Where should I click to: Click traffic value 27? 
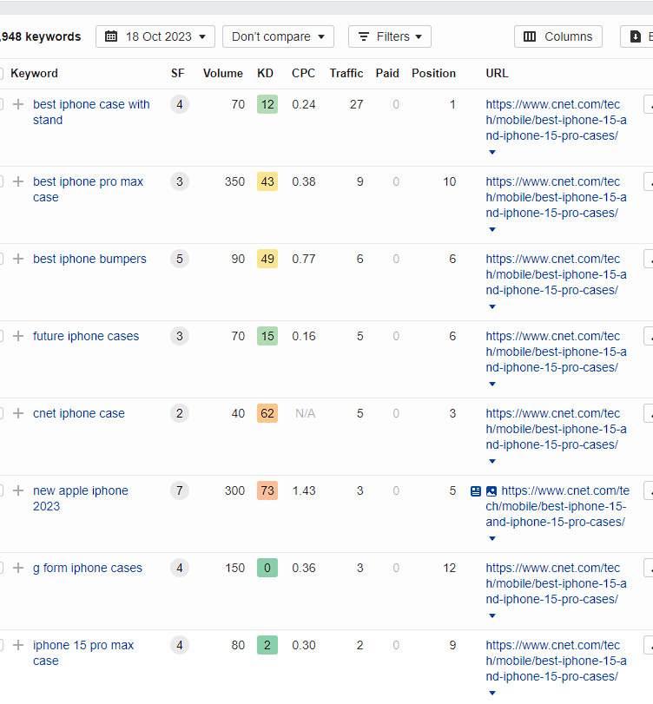point(356,104)
